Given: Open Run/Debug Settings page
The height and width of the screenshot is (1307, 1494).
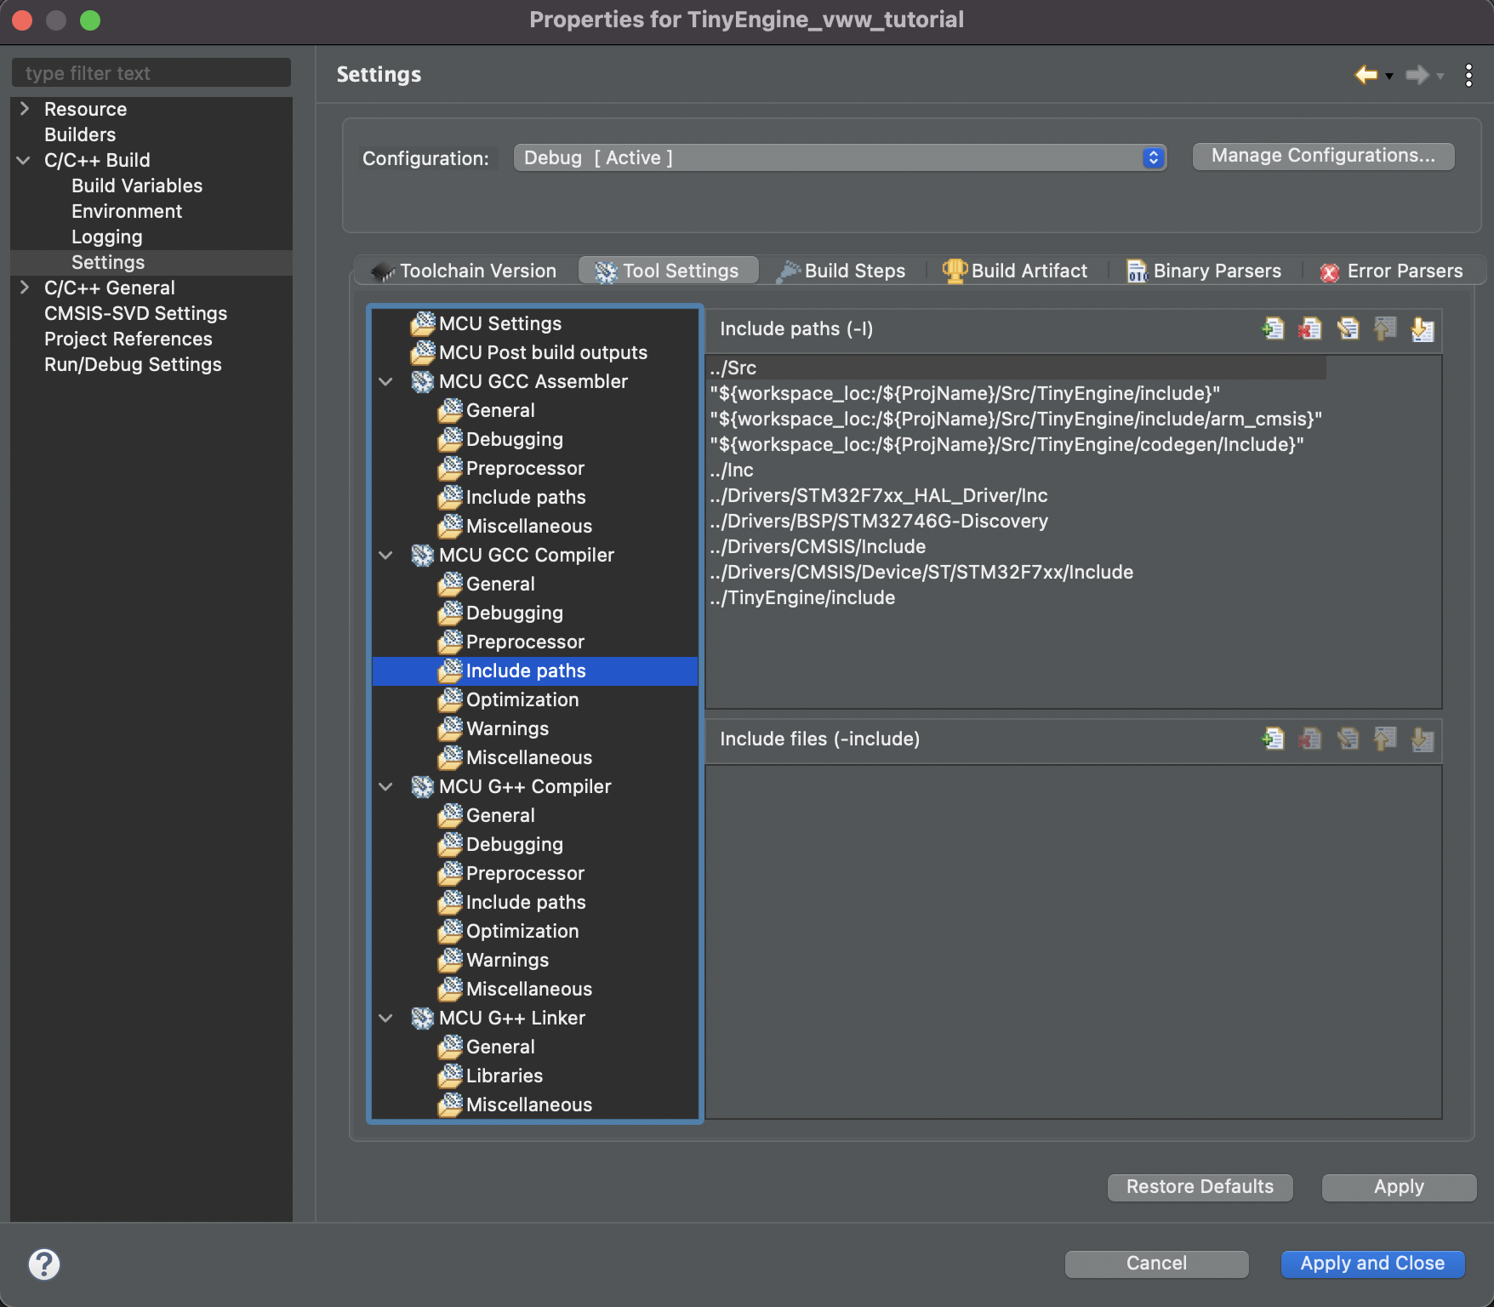Looking at the screenshot, I should point(133,364).
